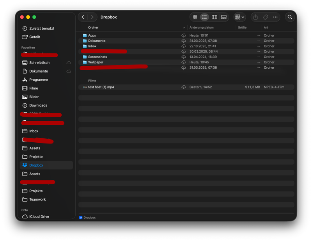The width and height of the screenshot is (312, 241).
Task: Open the group-by options dropdown
Action: click(x=239, y=17)
